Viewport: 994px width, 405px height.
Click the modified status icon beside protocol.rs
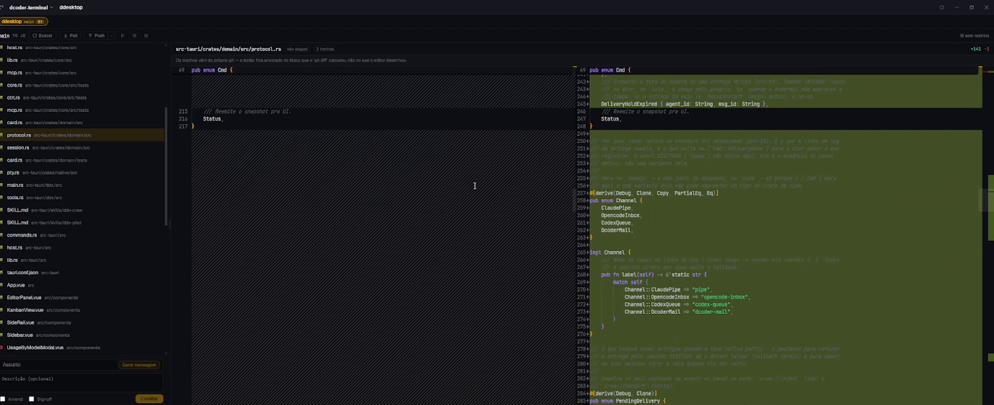point(1,135)
